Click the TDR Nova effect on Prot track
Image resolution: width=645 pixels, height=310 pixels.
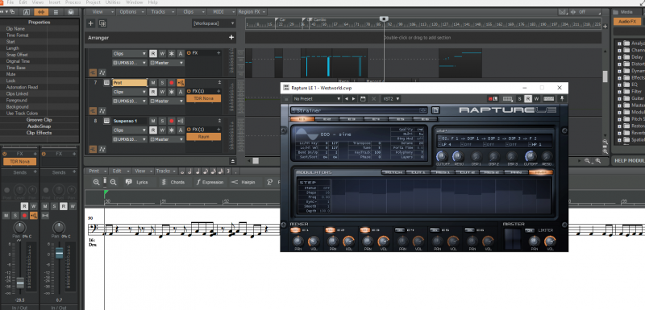pyautogui.click(x=204, y=98)
